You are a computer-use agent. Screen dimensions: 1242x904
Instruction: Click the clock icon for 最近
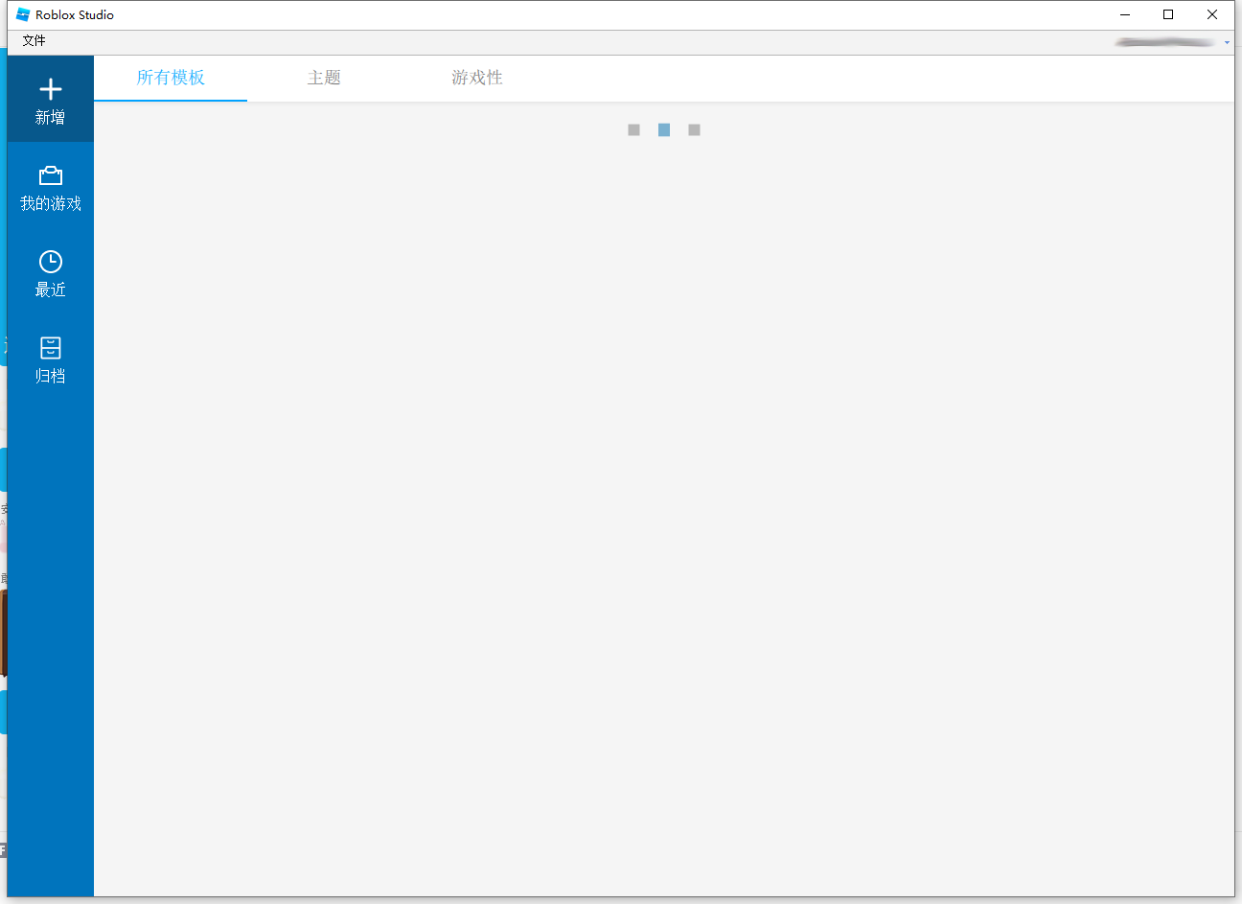click(50, 262)
